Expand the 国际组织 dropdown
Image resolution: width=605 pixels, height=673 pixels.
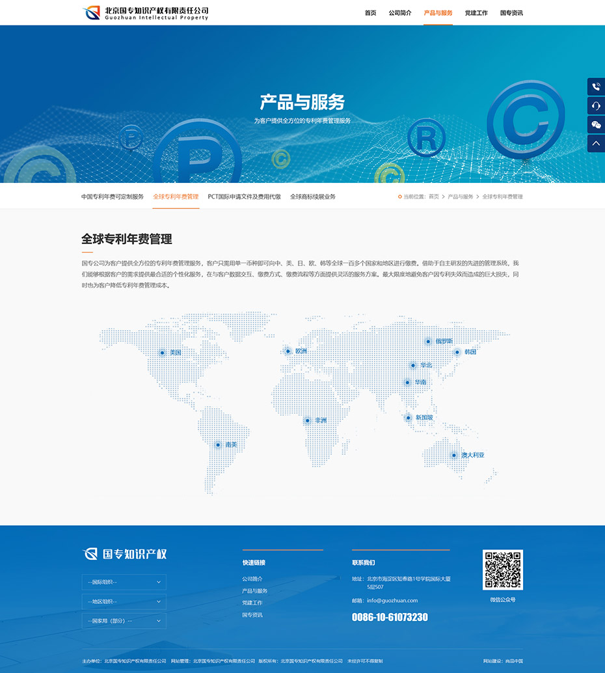[x=124, y=582]
